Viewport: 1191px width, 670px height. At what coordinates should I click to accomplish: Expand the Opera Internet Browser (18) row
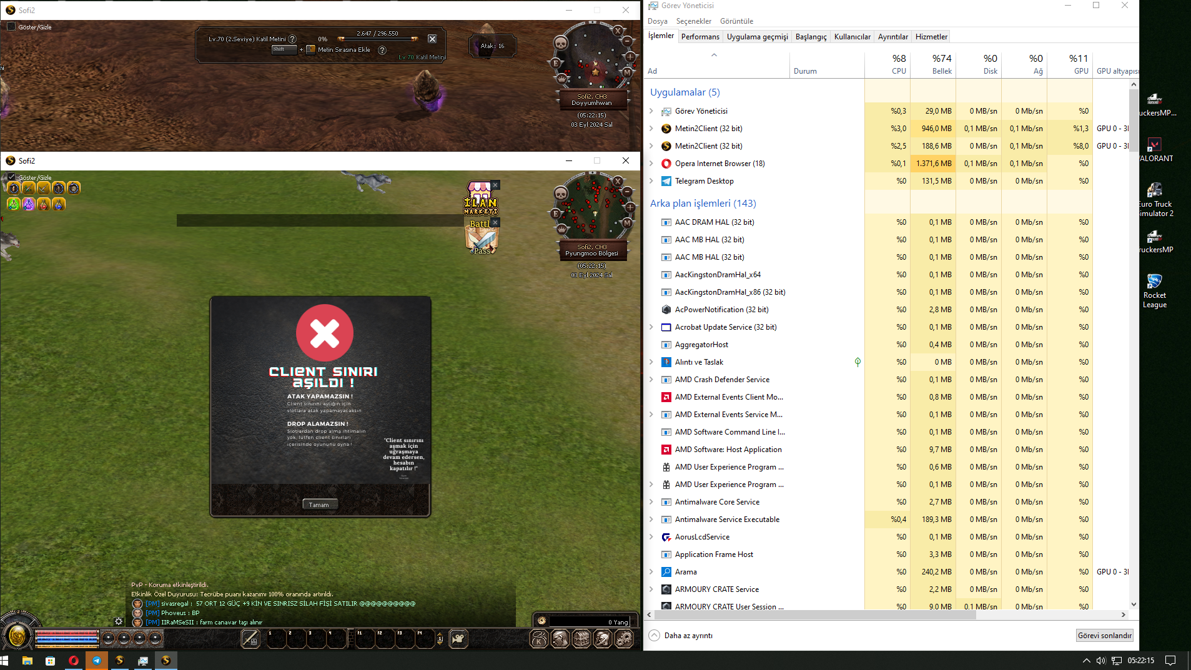[651, 164]
